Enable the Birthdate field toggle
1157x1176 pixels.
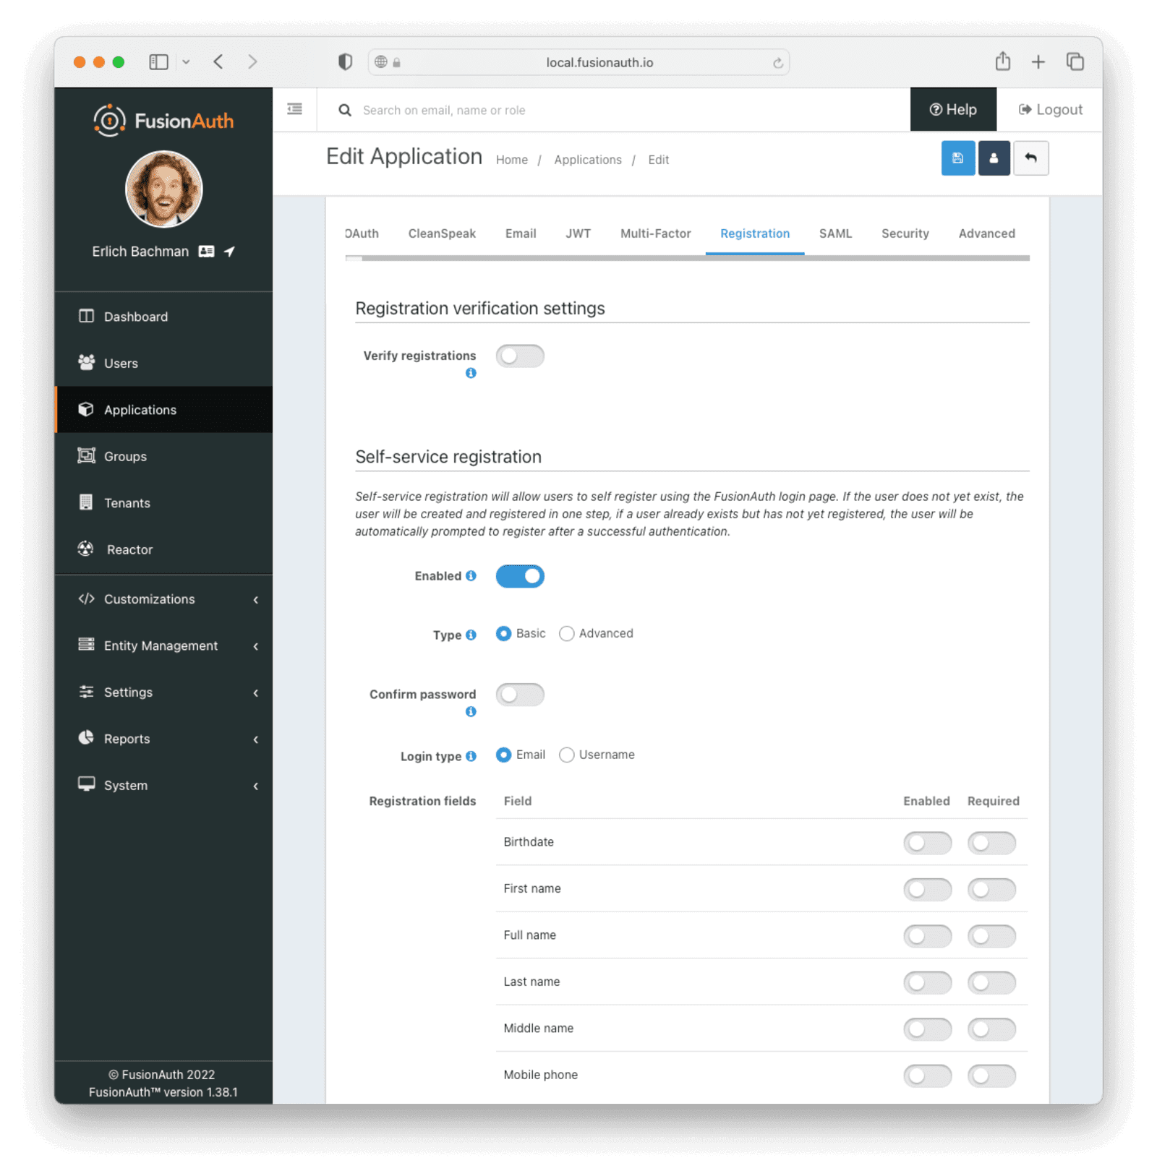[927, 843]
